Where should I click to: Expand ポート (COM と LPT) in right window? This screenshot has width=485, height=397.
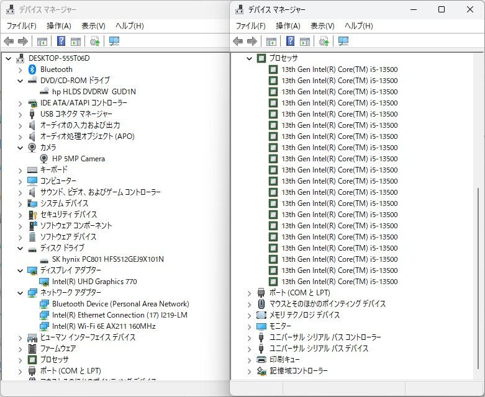[x=249, y=293]
